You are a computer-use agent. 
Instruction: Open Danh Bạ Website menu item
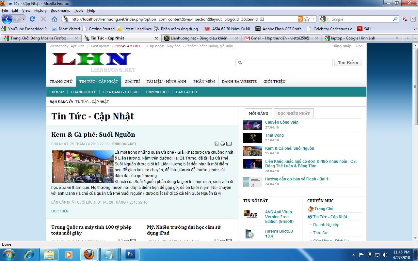coord(239,82)
